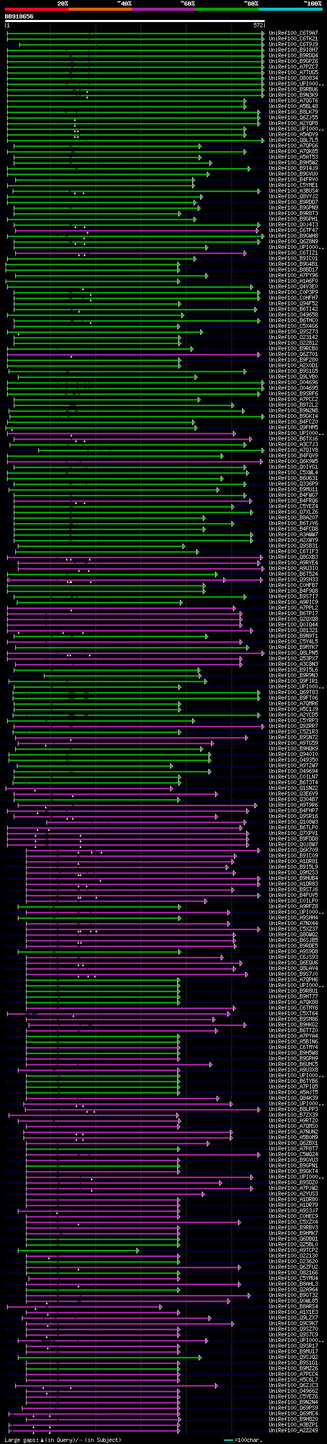Select the UniRef100_B9N3K9 label

coord(293,95)
